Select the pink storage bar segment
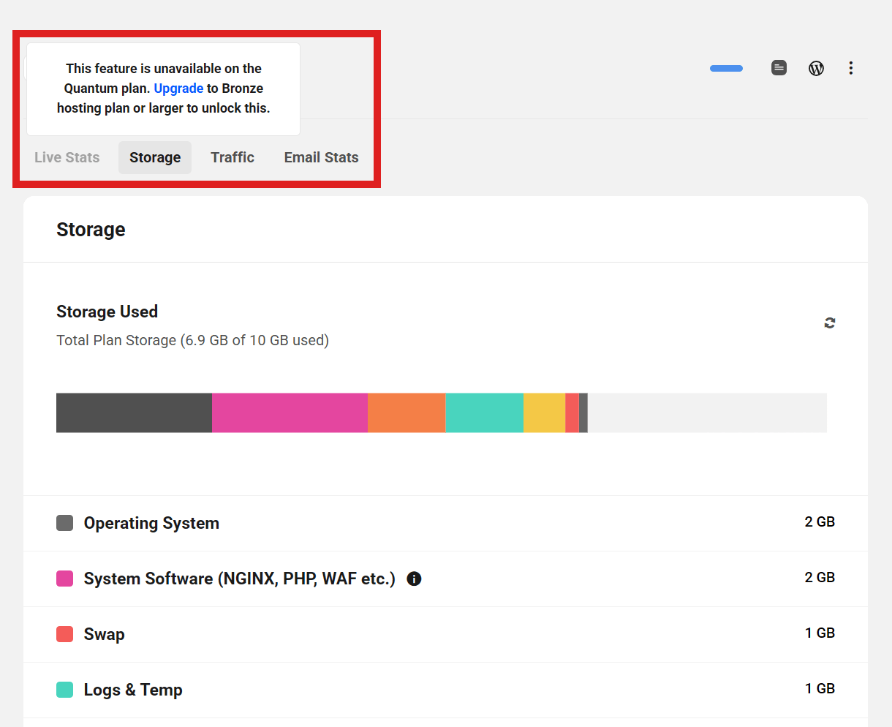This screenshot has width=892, height=727. pos(290,413)
